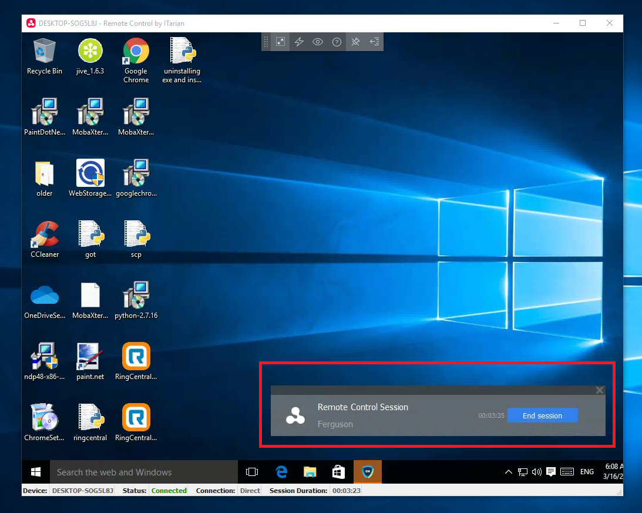The height and width of the screenshot is (513, 642).
Task: Select the 'got' Python file
Action: (x=90, y=240)
